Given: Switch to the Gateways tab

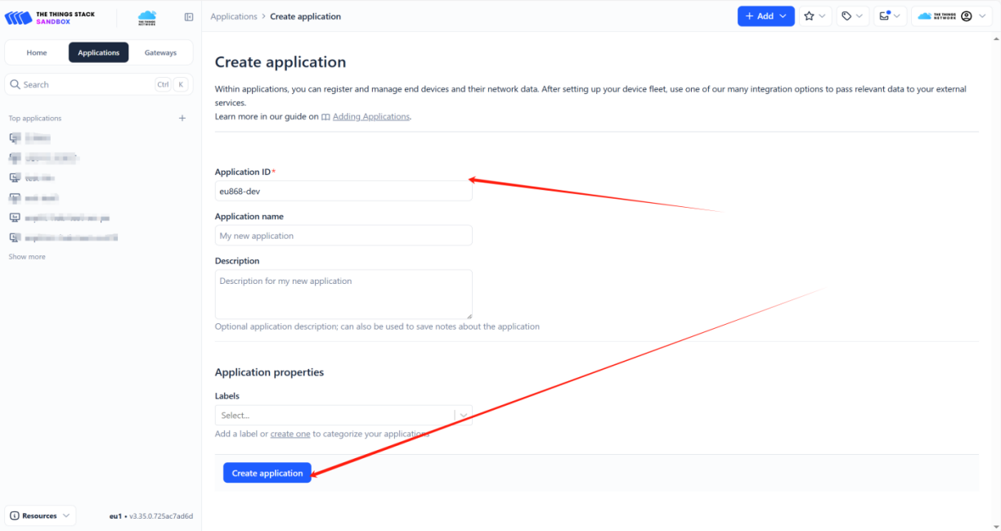Looking at the screenshot, I should tap(160, 52).
